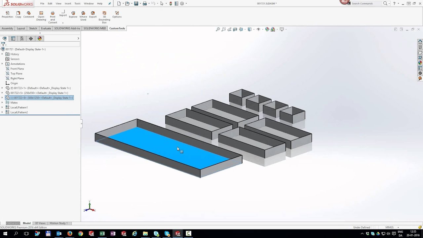The height and width of the screenshot is (238, 423).
Task: Click MMGS units in status bar
Action: [389, 227]
